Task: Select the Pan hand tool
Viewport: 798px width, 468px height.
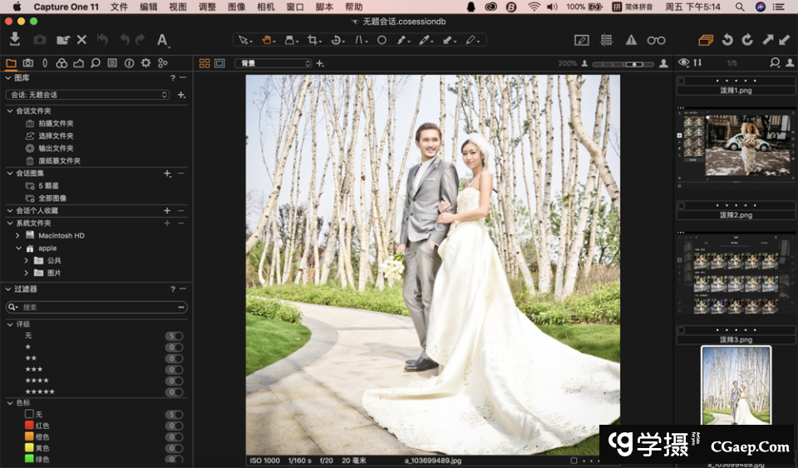Action: [x=268, y=40]
